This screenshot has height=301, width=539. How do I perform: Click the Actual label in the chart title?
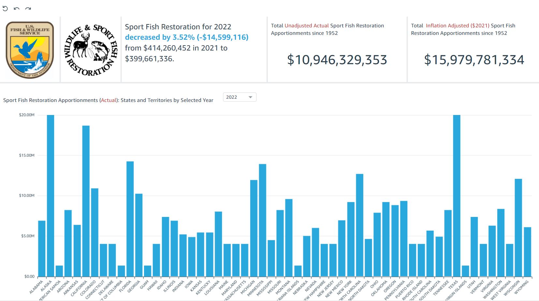tap(108, 100)
